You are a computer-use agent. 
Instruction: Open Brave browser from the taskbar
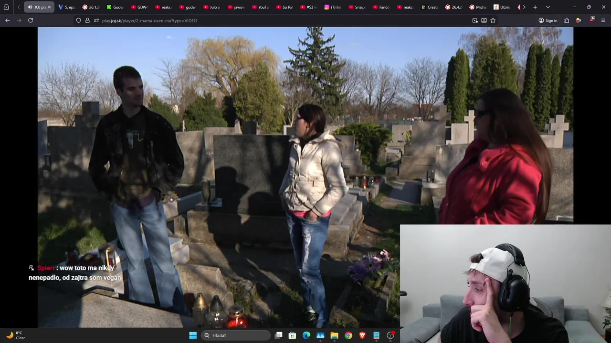362,335
